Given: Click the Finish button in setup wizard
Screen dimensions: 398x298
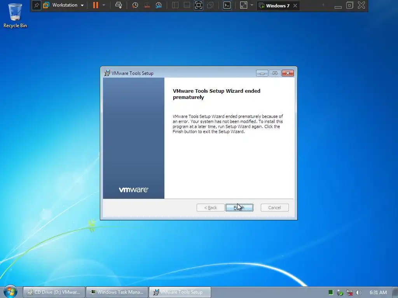Looking at the screenshot, I should (239, 208).
